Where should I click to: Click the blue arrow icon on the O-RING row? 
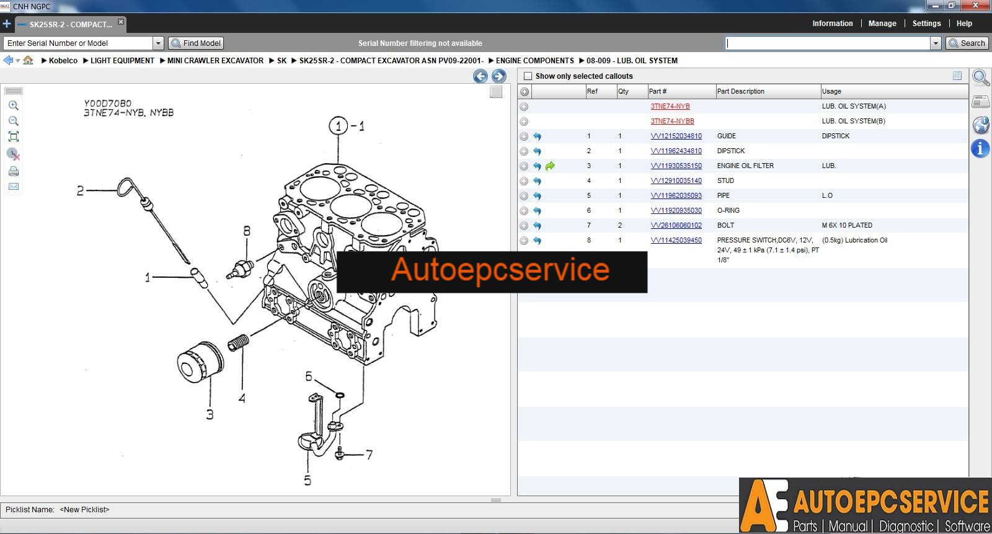coord(537,211)
